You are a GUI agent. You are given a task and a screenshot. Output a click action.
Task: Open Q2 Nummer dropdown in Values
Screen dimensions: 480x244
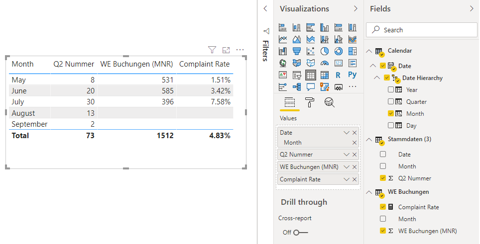pyautogui.click(x=346, y=155)
